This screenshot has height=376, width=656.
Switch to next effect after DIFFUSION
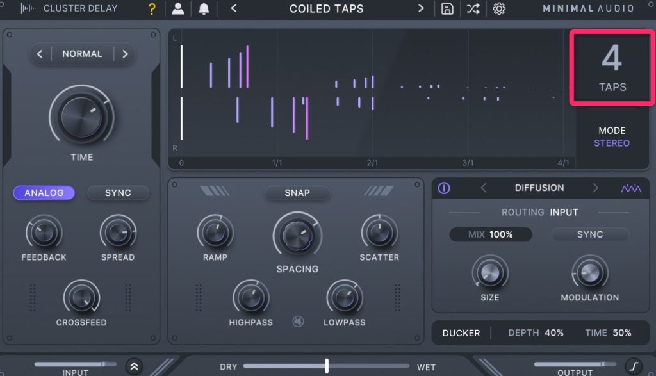(594, 188)
